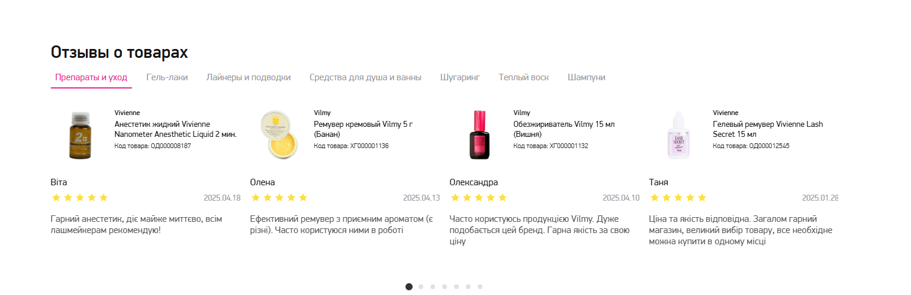911x295 pixels.
Task: Select the Средства для душа и ванны tab
Action: click(365, 77)
